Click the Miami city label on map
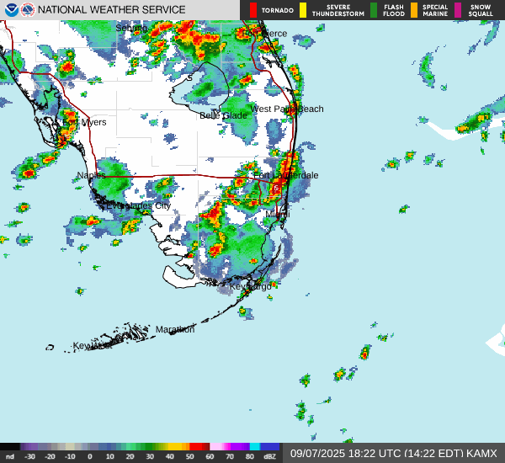This screenshot has width=505, height=463. [277, 215]
